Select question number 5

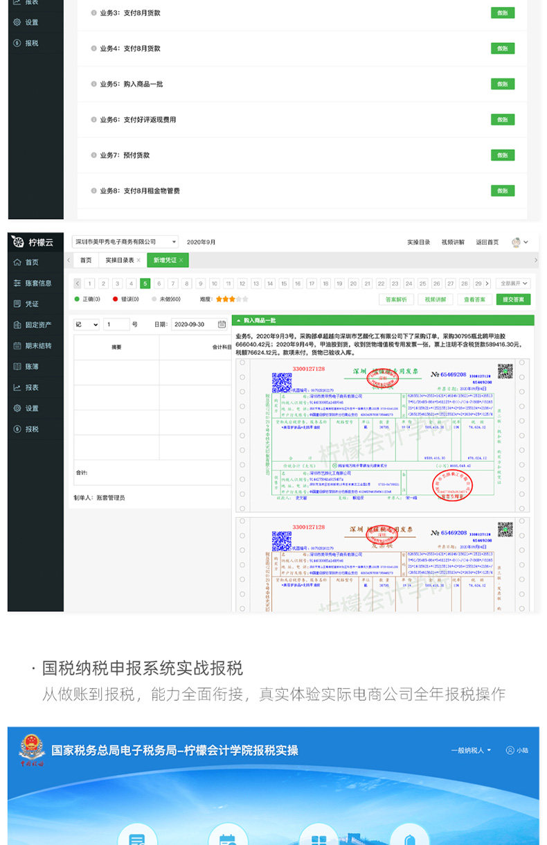pos(145,284)
